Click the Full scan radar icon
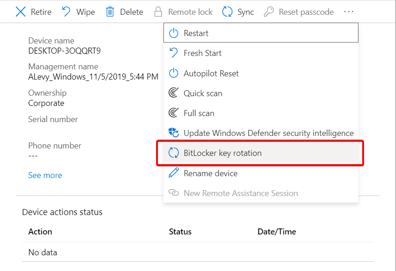396x271 pixels. [x=174, y=113]
